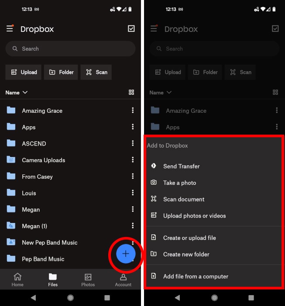Tap dimmed select checkbox in right screen header
285x306 pixels.
(275, 28)
